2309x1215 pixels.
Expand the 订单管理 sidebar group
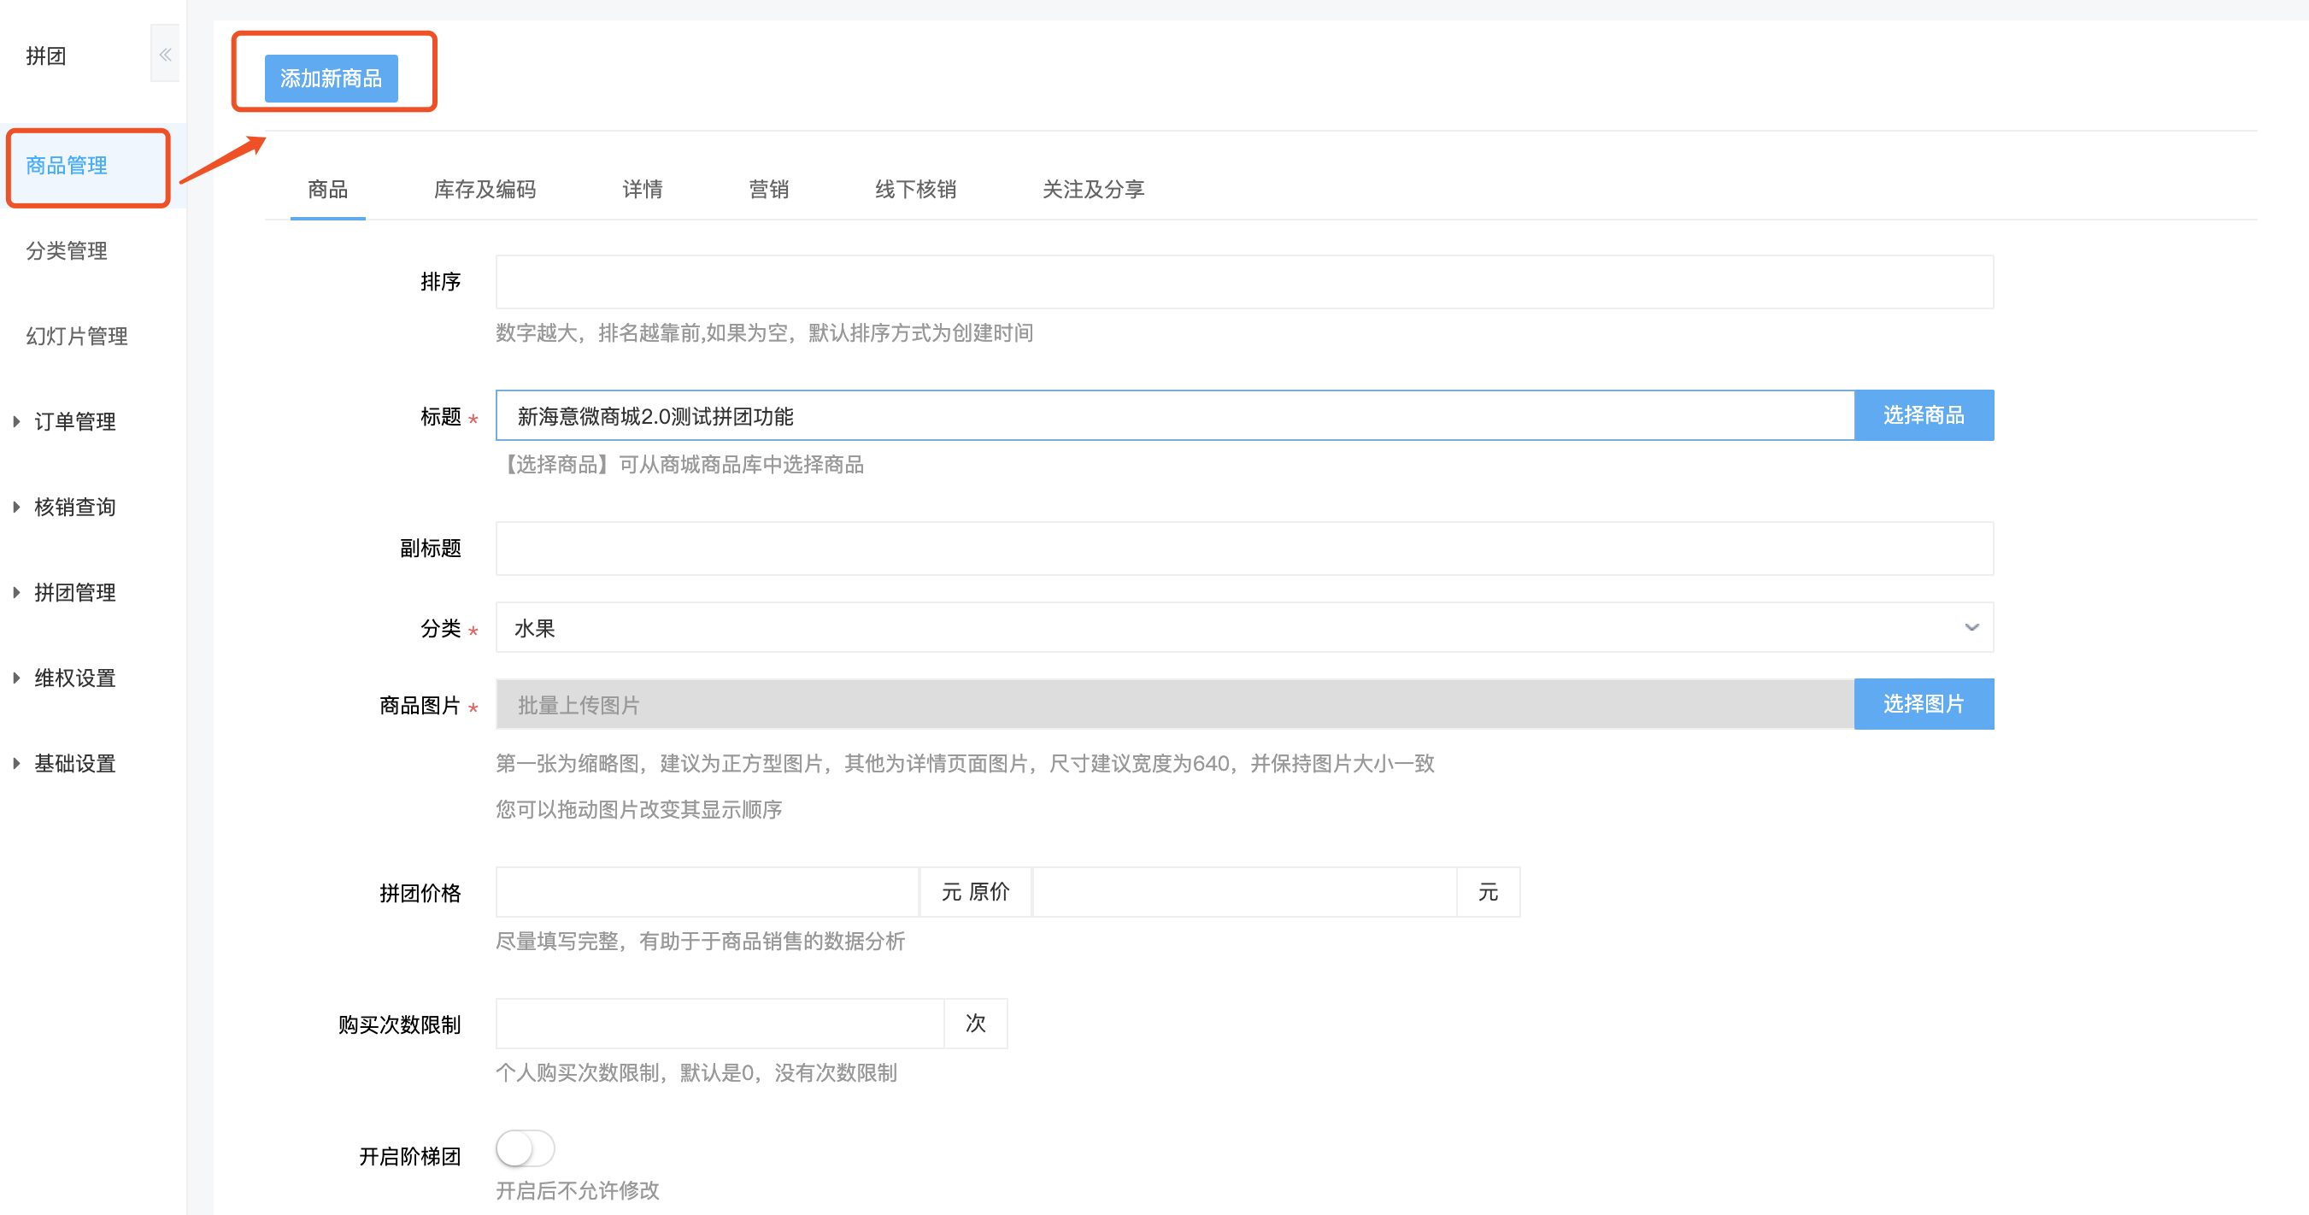74,421
